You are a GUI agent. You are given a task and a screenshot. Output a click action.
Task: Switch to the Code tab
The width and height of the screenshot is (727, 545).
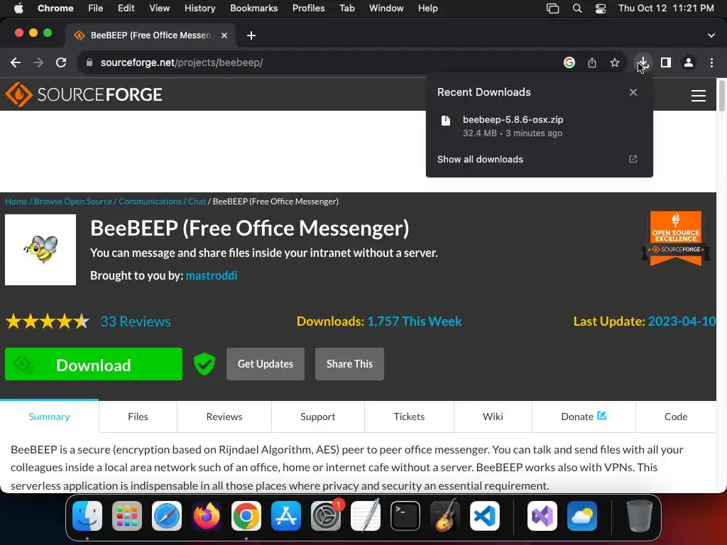(676, 417)
